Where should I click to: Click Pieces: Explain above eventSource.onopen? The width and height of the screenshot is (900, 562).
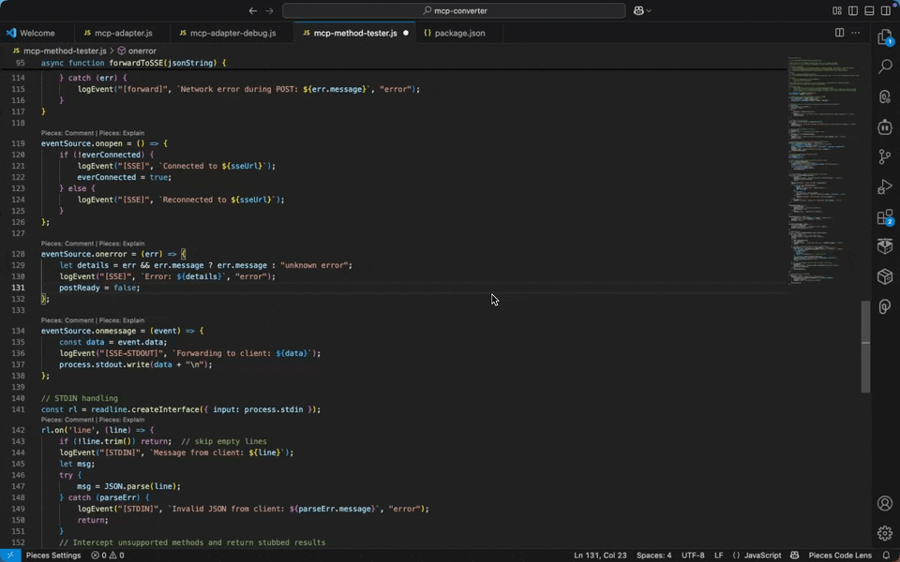[122, 133]
